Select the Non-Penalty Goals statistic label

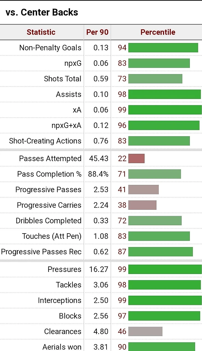50,48
